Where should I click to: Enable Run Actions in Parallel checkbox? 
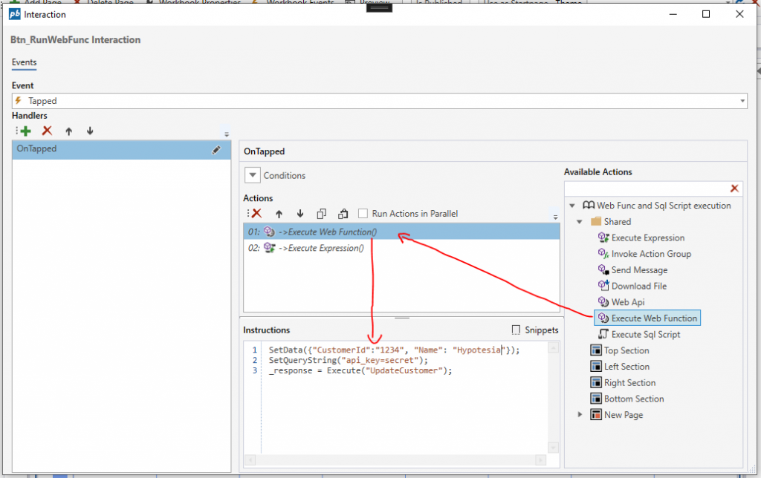tap(363, 213)
